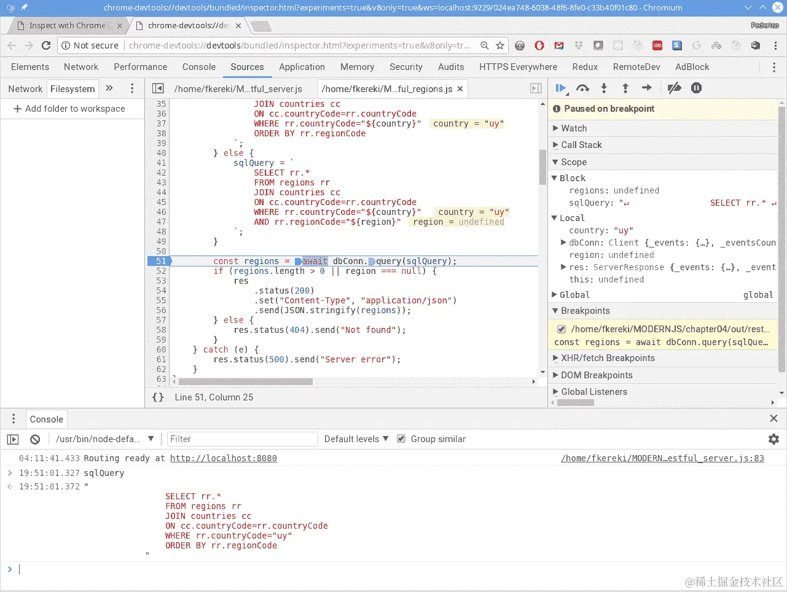Image resolution: width=787 pixels, height=592 pixels.
Task: Expand the Global scope
Action: click(x=554, y=295)
